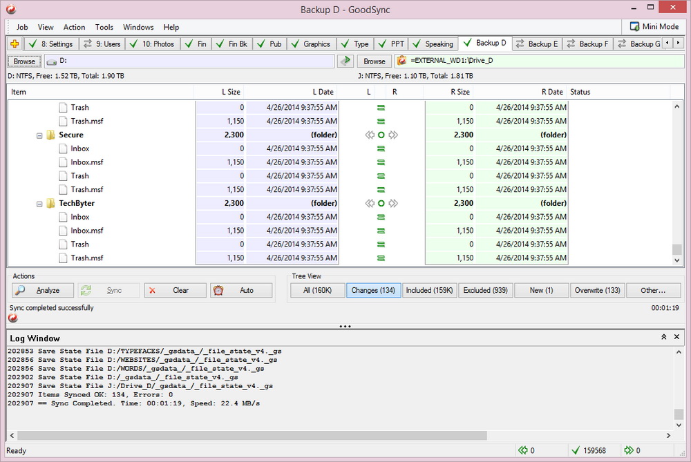Toggle New (1) filter
Viewport: 691px width, 462px height.
pos(541,290)
